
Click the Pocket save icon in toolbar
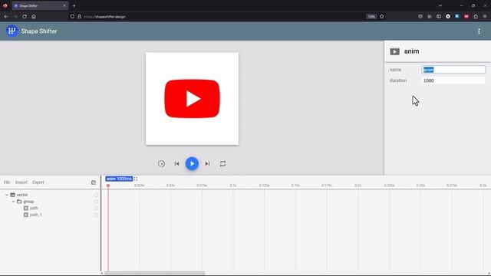(x=420, y=17)
